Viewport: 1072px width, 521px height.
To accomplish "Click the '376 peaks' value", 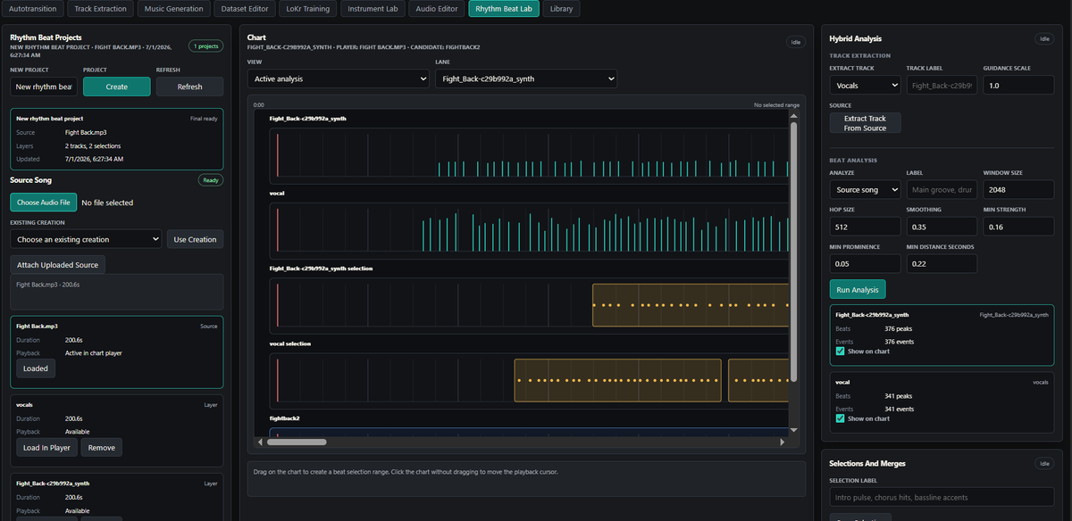I will coord(898,328).
